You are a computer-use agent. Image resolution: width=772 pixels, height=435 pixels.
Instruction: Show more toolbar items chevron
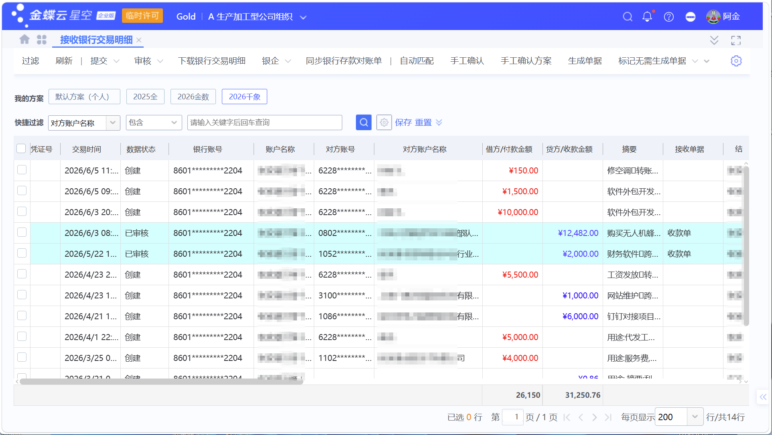tap(707, 61)
